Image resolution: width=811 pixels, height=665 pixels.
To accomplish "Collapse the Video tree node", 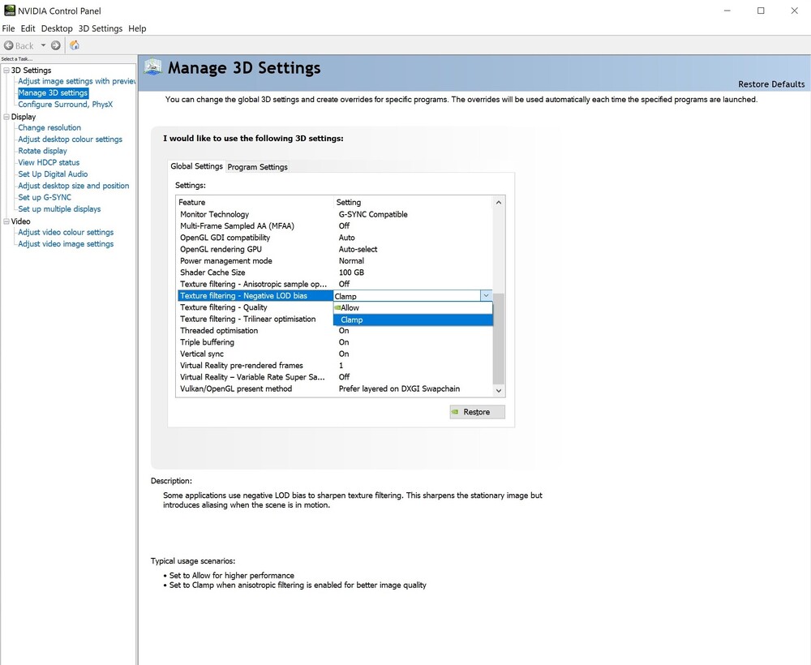I will [6, 221].
